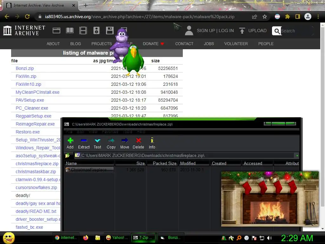Open the CONTACT page

[184, 44]
